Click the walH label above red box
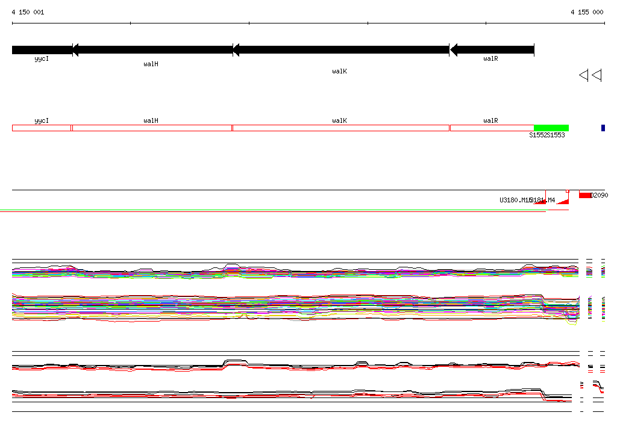Screen dimensions: 617x430 coord(151,120)
